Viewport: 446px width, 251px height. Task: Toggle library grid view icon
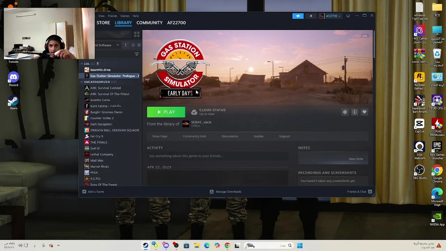point(137,34)
